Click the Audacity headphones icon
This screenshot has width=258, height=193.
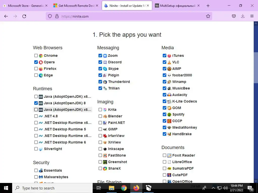(169, 95)
